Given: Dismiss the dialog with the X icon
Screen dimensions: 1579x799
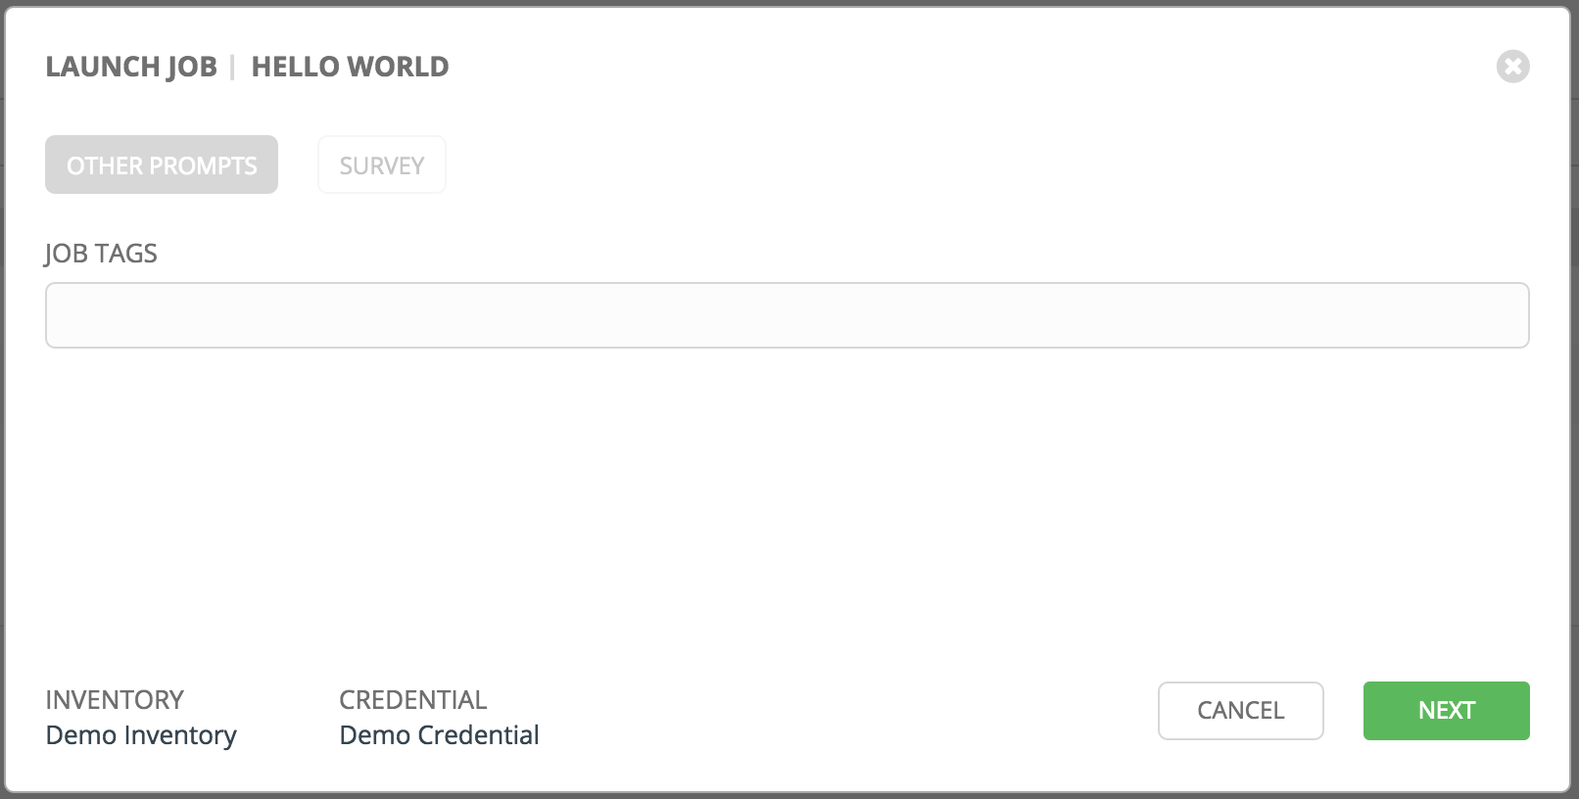Looking at the screenshot, I should 1512,67.
